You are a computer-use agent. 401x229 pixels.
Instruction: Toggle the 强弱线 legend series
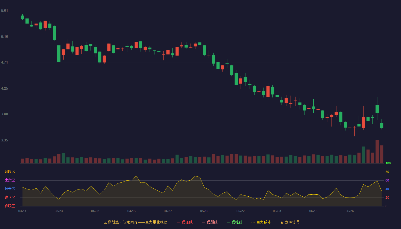pos(210,222)
